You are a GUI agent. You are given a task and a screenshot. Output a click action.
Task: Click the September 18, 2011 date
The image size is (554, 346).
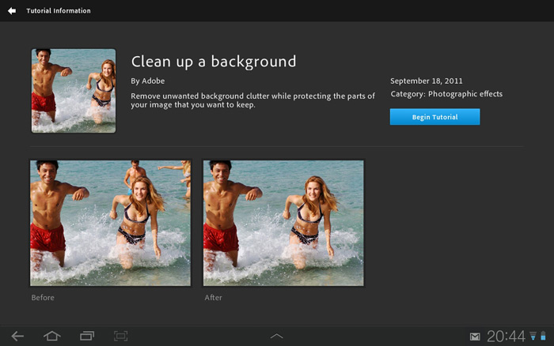427,81
